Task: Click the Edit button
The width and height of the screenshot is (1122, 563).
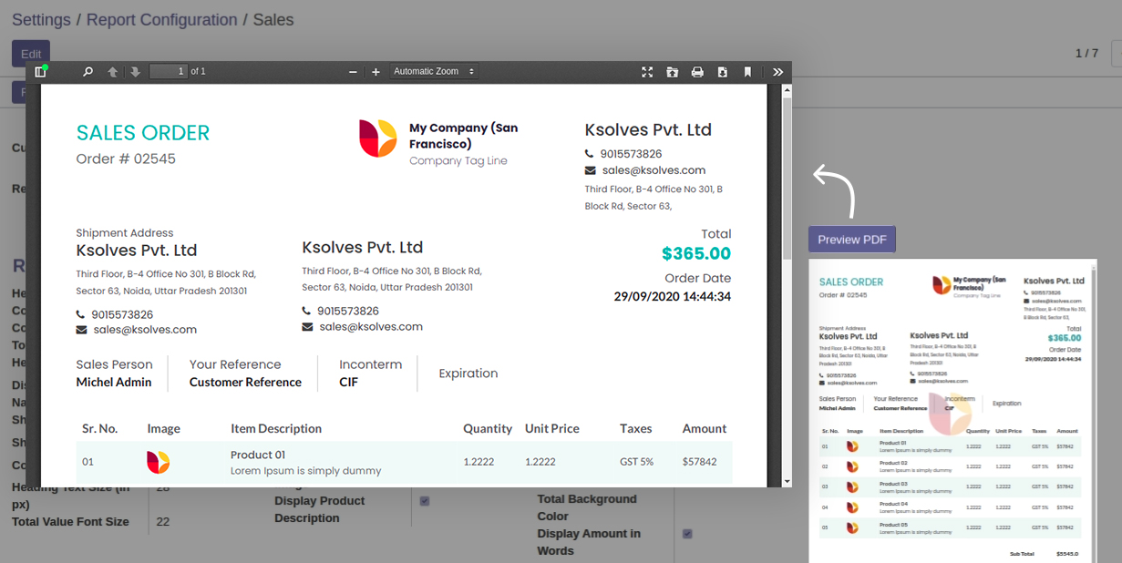Action: (x=31, y=54)
